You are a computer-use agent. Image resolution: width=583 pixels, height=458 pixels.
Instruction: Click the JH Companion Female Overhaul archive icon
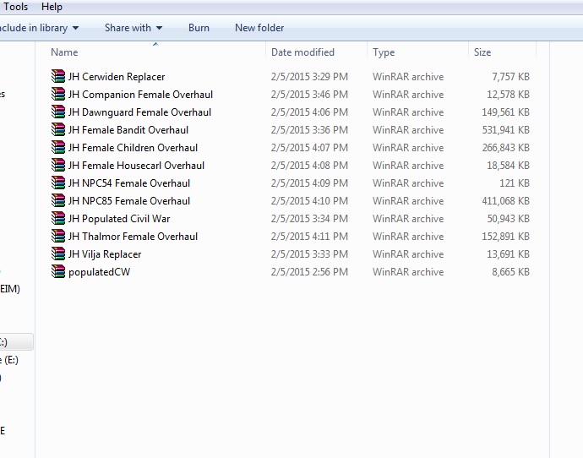click(x=58, y=94)
